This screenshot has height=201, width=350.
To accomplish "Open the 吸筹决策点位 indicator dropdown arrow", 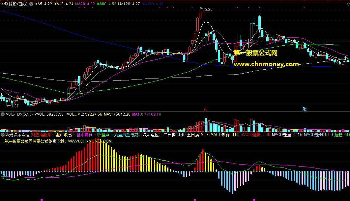I will point(3,135).
